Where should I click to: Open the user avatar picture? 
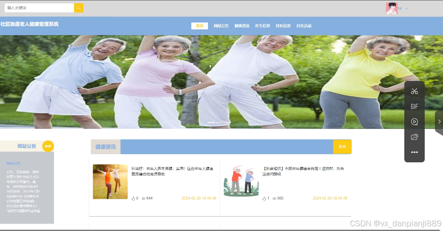point(392,8)
